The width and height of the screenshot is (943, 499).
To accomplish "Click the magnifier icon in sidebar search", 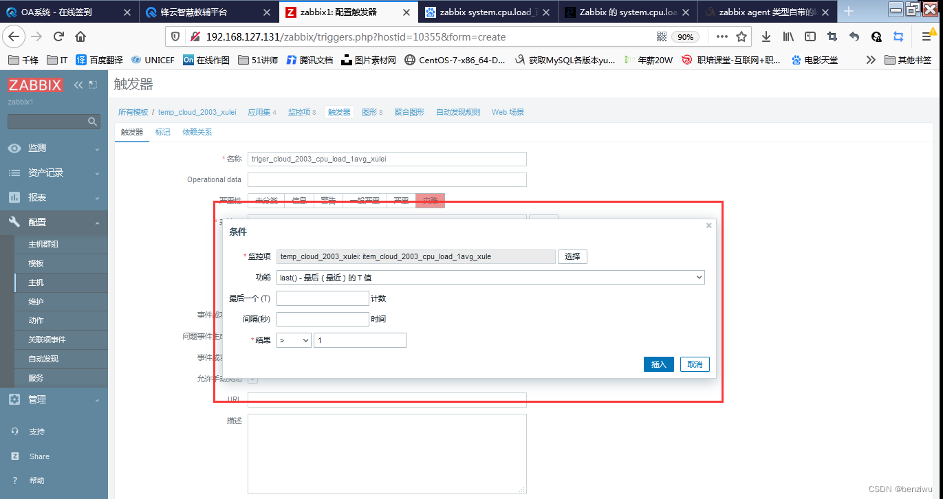I will pyautogui.click(x=93, y=122).
